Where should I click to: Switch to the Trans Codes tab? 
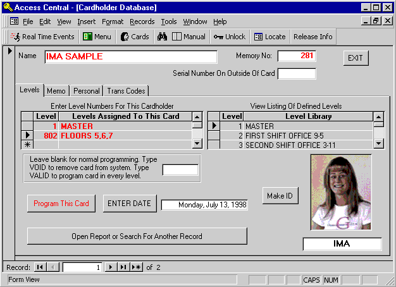127,91
